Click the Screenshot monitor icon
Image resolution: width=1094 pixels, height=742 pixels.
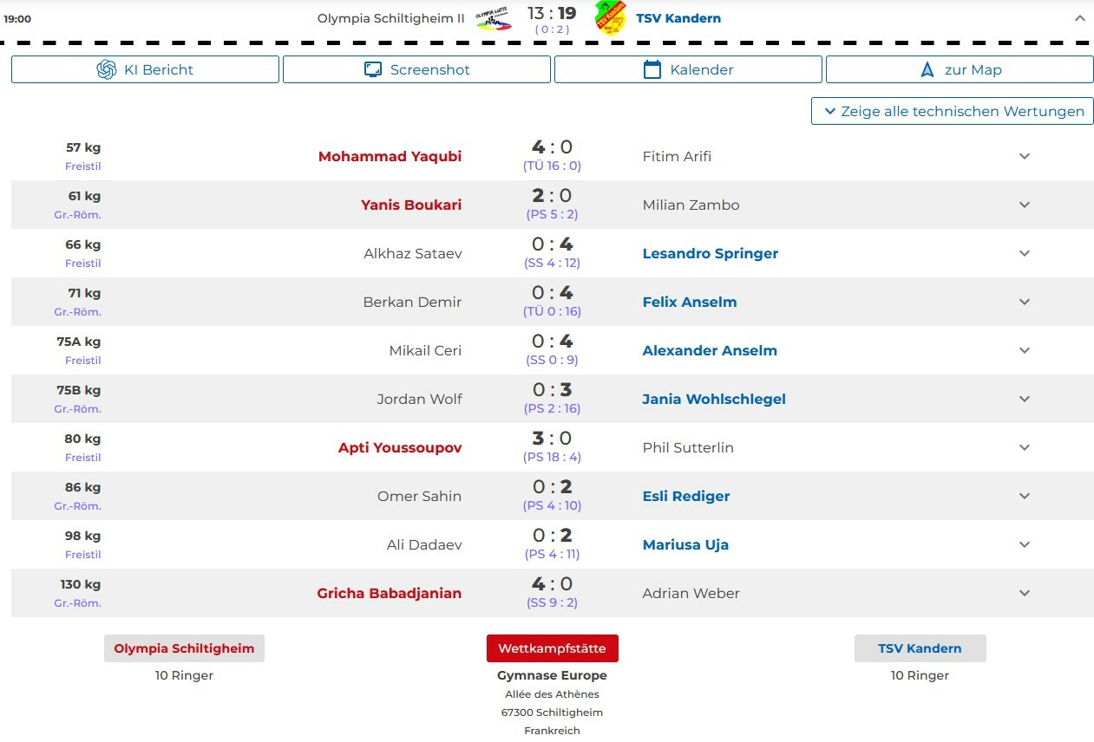click(x=373, y=70)
